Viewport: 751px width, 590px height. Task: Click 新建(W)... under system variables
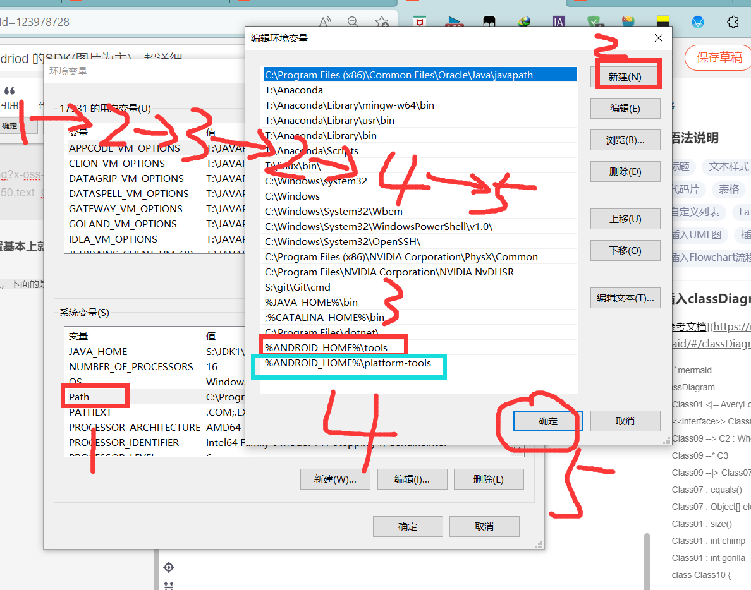tap(335, 479)
